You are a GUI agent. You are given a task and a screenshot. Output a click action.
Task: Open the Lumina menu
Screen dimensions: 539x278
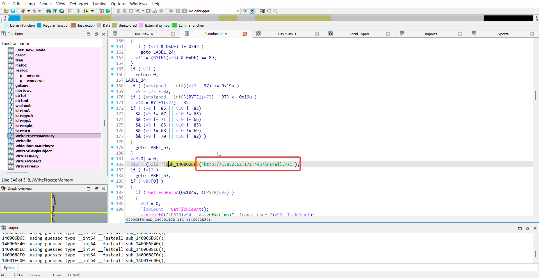(x=100, y=4)
